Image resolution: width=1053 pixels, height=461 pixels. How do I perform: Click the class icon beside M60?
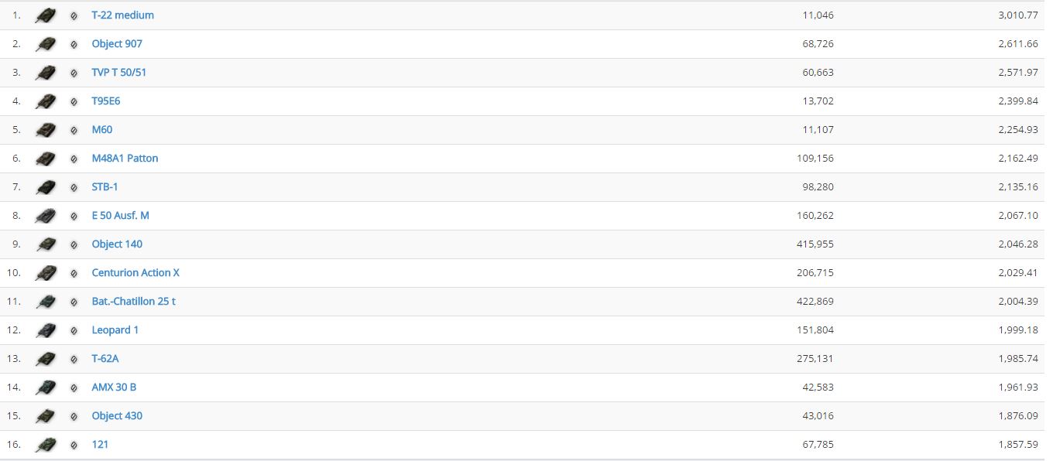[74, 130]
